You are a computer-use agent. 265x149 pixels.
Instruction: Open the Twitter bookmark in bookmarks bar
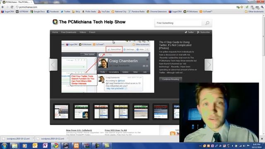click(x=65, y=12)
